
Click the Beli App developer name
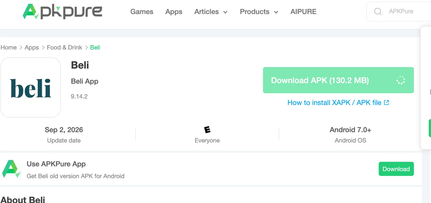click(x=85, y=81)
